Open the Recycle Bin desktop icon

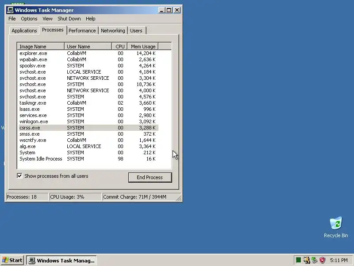[336, 227]
